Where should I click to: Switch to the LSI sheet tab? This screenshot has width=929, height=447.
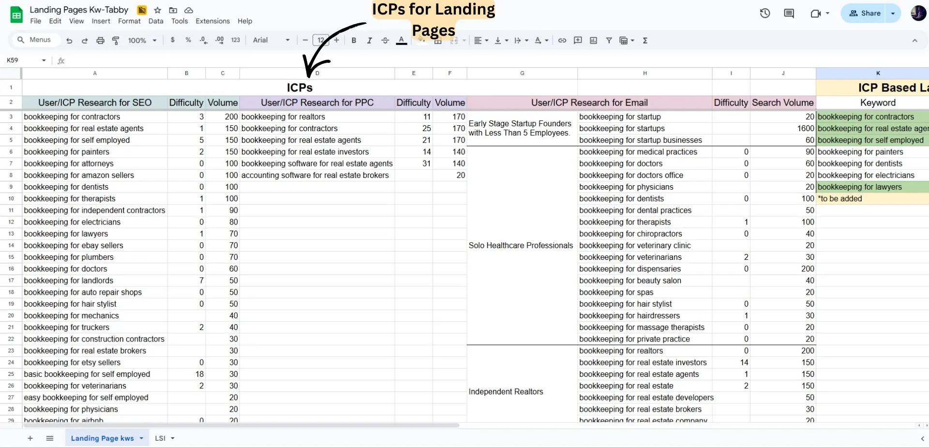(x=160, y=438)
